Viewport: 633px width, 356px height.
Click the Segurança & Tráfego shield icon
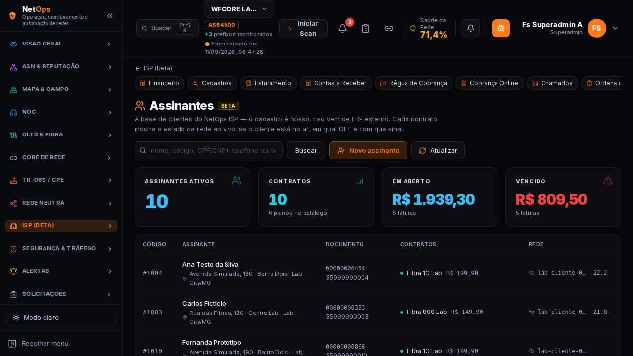(x=14, y=249)
